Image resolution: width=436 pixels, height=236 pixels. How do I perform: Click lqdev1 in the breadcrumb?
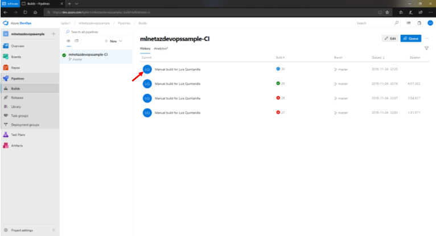coord(65,23)
